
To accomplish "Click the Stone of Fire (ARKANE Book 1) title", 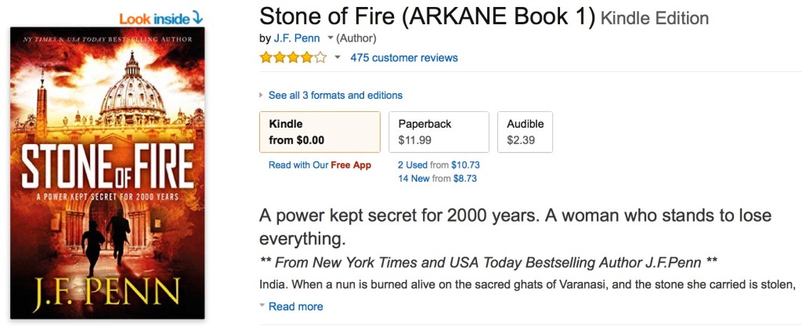I will (428, 16).
